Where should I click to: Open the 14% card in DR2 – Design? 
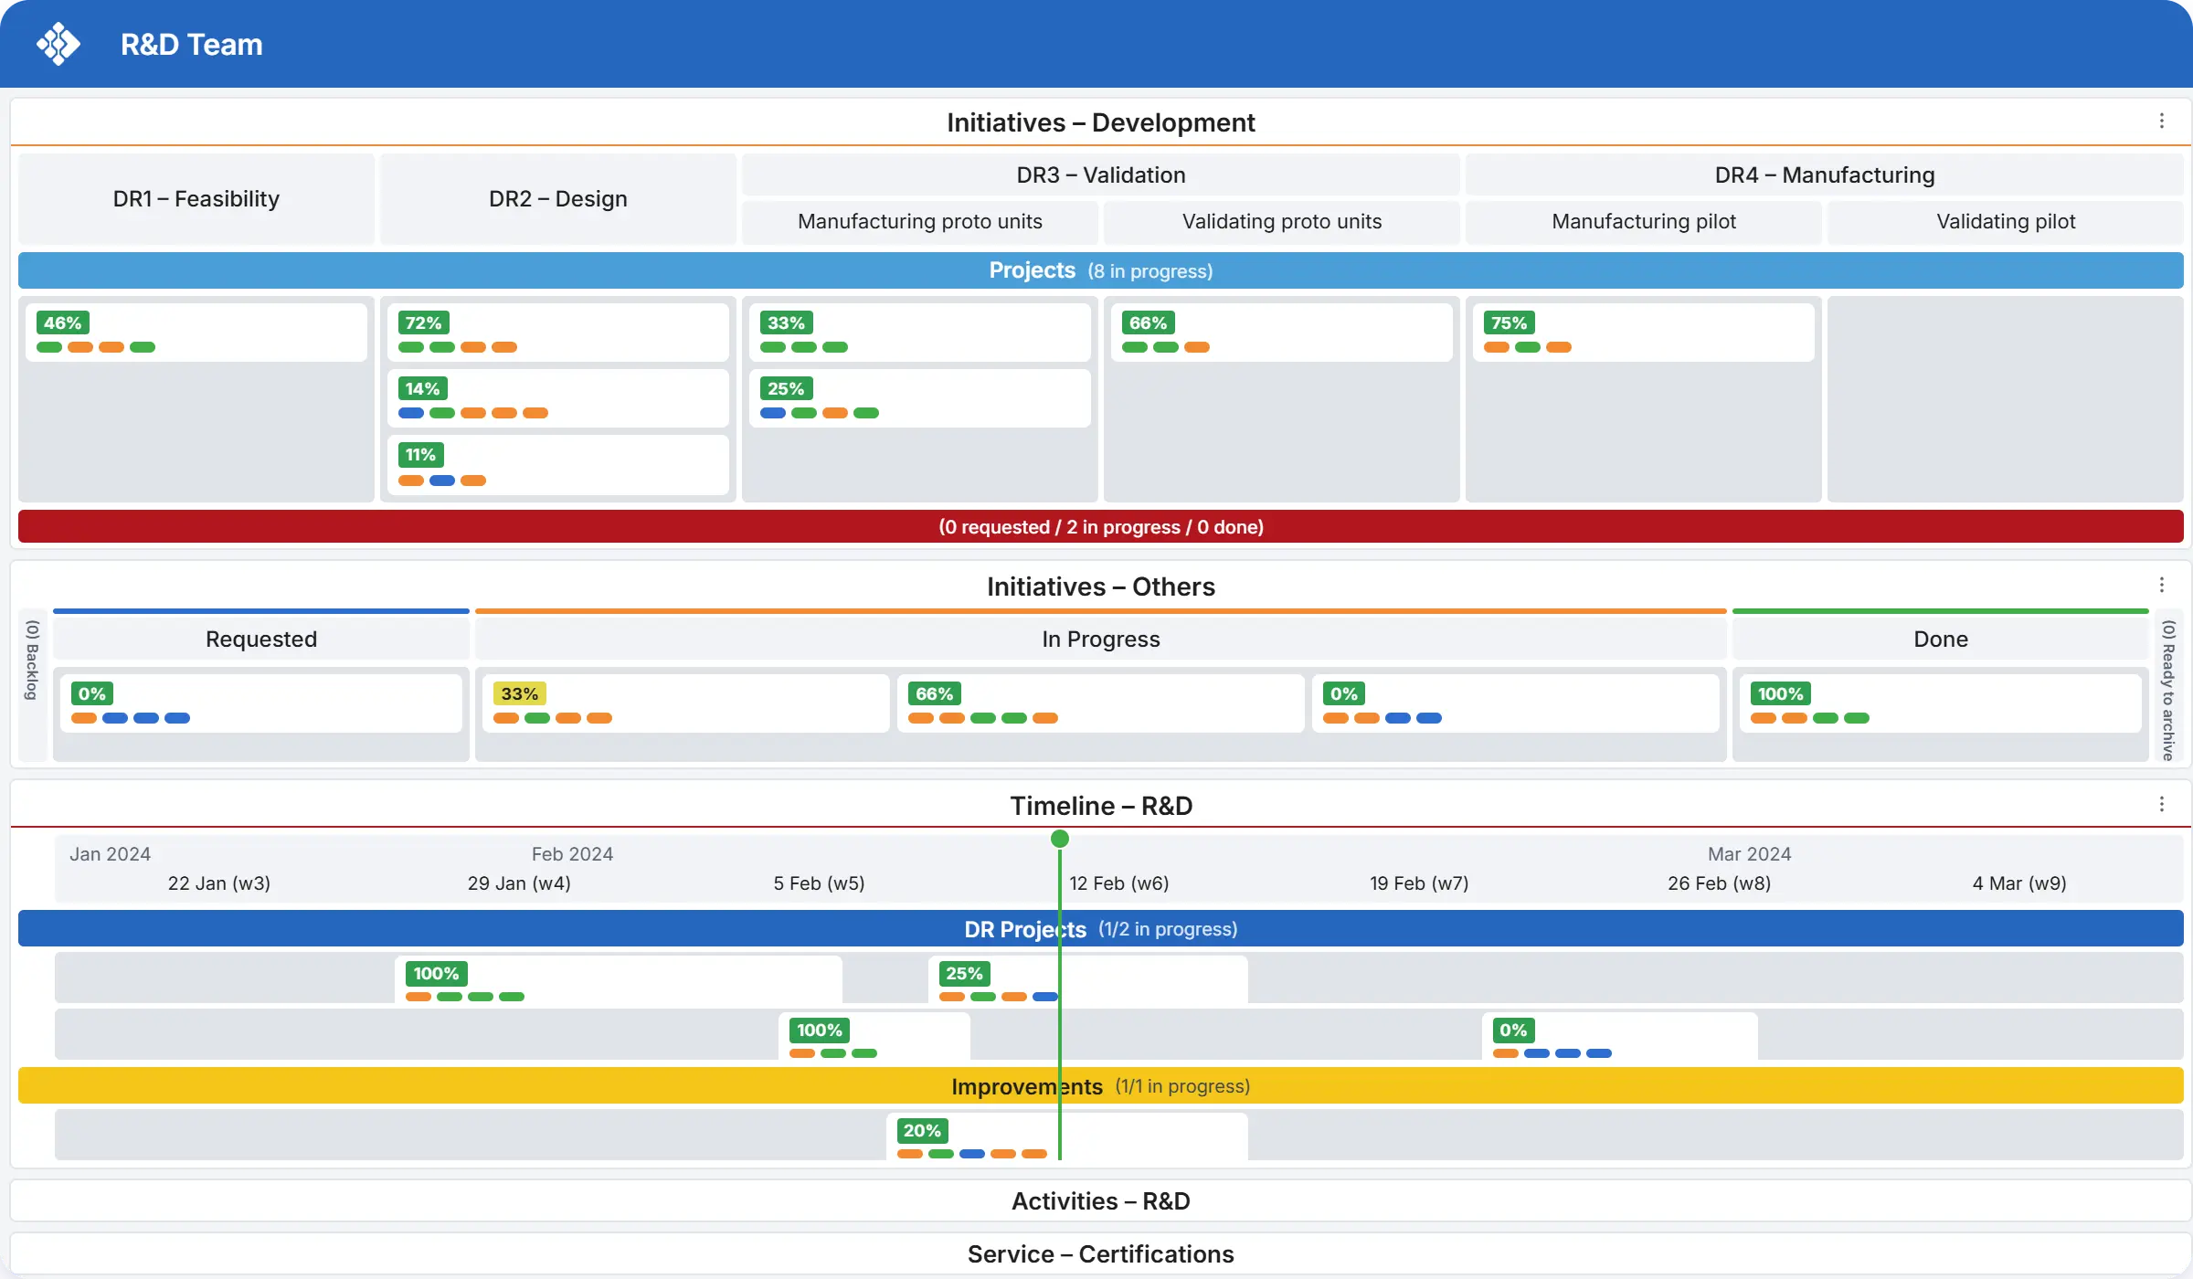(558, 398)
